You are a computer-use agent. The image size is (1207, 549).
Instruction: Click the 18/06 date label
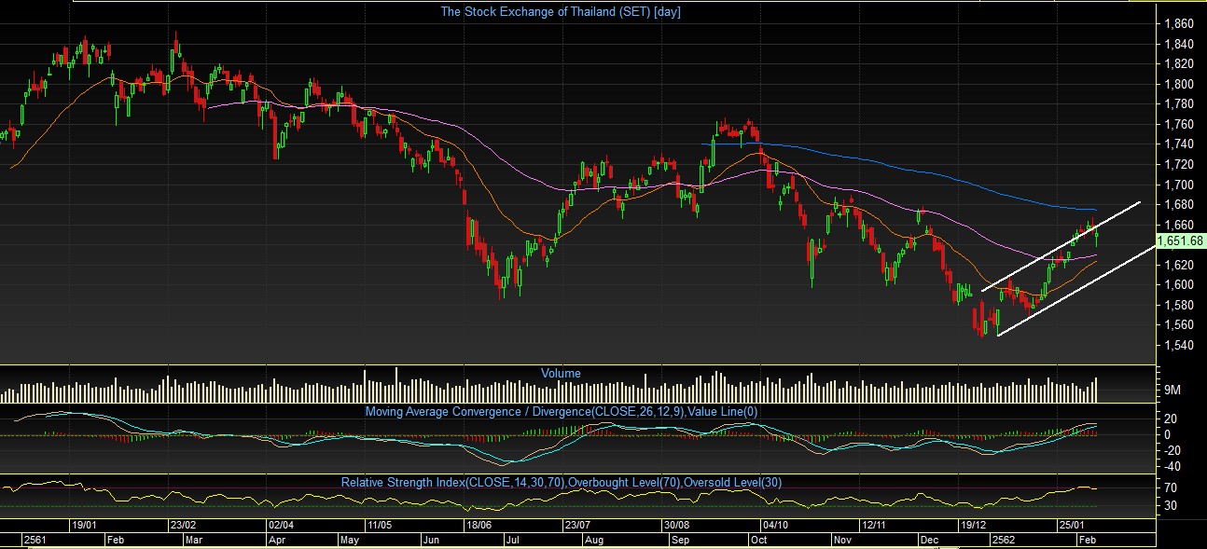pos(478,526)
